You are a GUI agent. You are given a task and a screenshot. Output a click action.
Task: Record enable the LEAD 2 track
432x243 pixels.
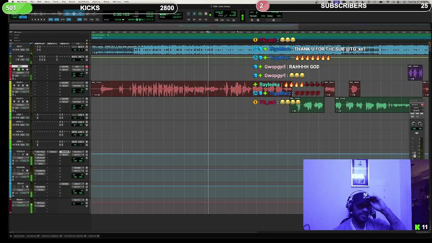point(14,102)
